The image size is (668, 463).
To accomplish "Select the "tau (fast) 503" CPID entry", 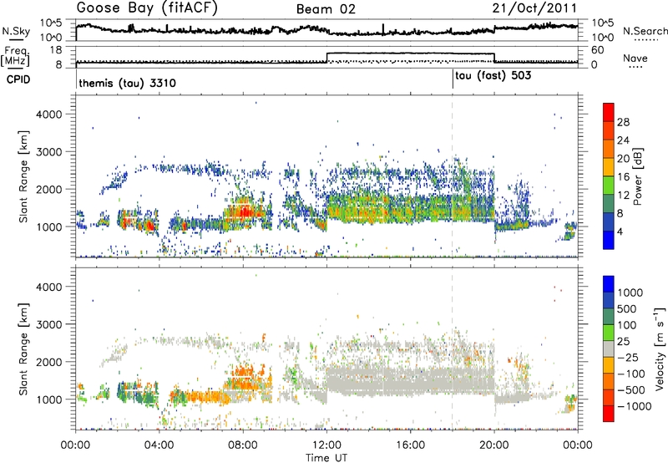I will coord(493,76).
